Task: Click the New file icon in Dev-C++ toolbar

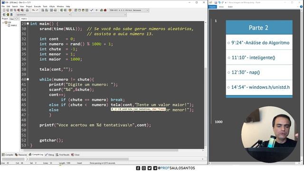Action: click(x=4, y=10)
